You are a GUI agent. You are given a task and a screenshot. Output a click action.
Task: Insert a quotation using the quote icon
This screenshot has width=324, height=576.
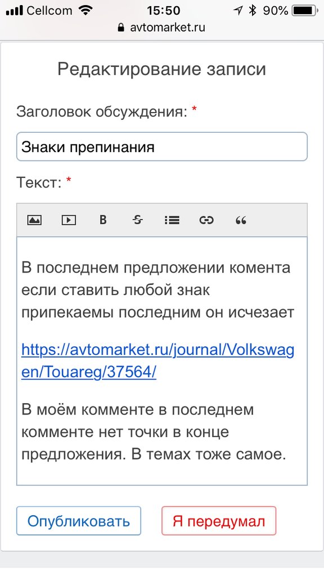coord(241,220)
